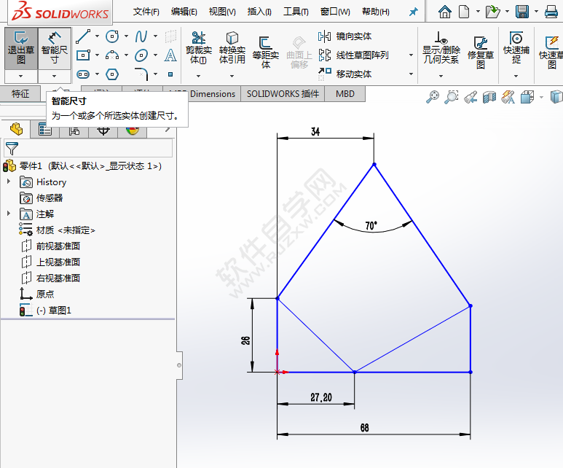Open PropertyManager tab icon
Screen dimensions: 563x468
(45, 129)
